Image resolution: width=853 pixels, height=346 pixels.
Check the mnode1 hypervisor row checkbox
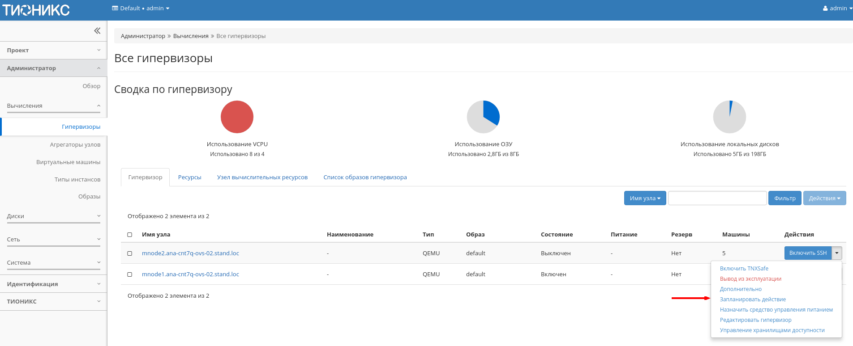click(x=130, y=274)
